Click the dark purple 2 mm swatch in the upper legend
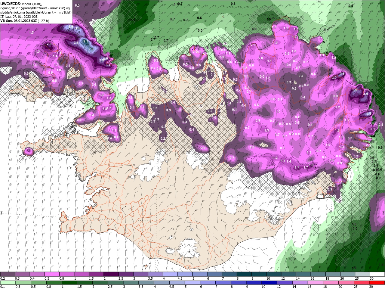Image resolution: width=385 pixels, height=289 pixels. point(111,274)
